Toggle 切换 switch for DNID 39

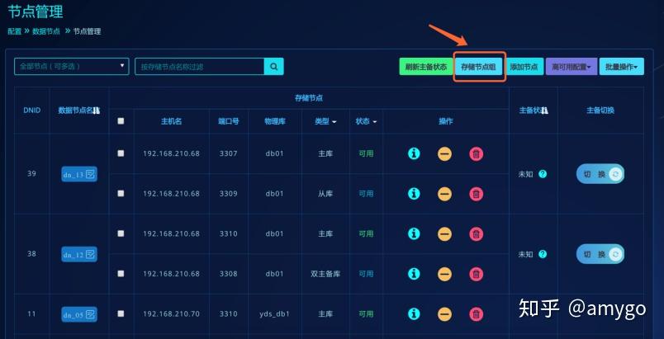(x=600, y=174)
